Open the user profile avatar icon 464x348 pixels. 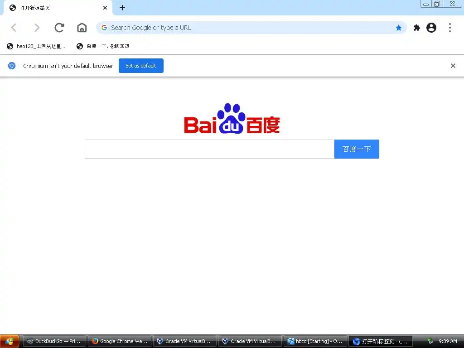pyautogui.click(x=431, y=28)
